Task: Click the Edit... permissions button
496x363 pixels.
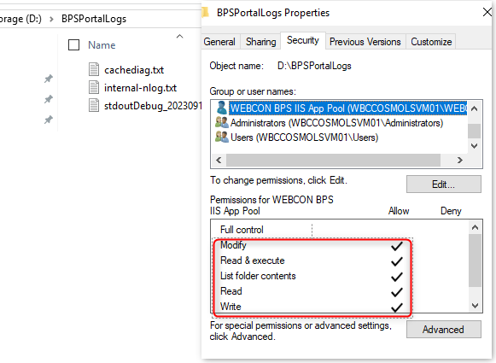Action: click(x=443, y=184)
